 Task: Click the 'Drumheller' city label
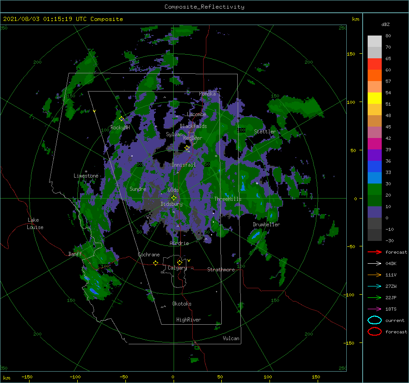pos(266,225)
